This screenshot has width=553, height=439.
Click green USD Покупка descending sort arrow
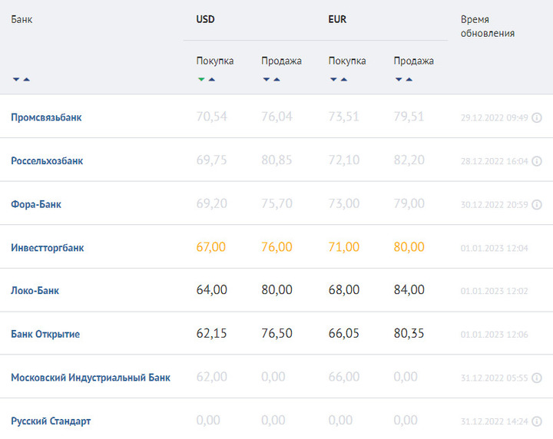tap(201, 79)
